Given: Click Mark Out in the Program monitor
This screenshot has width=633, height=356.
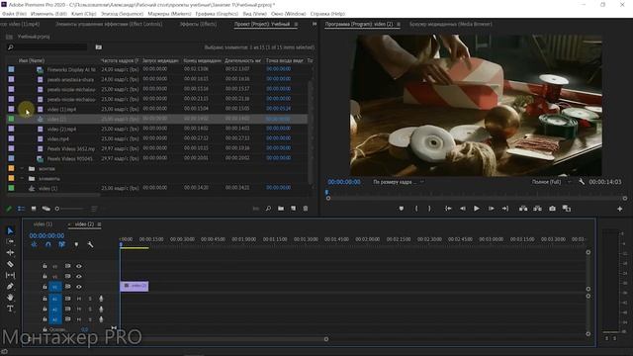Looking at the screenshot, I should tap(429, 209).
